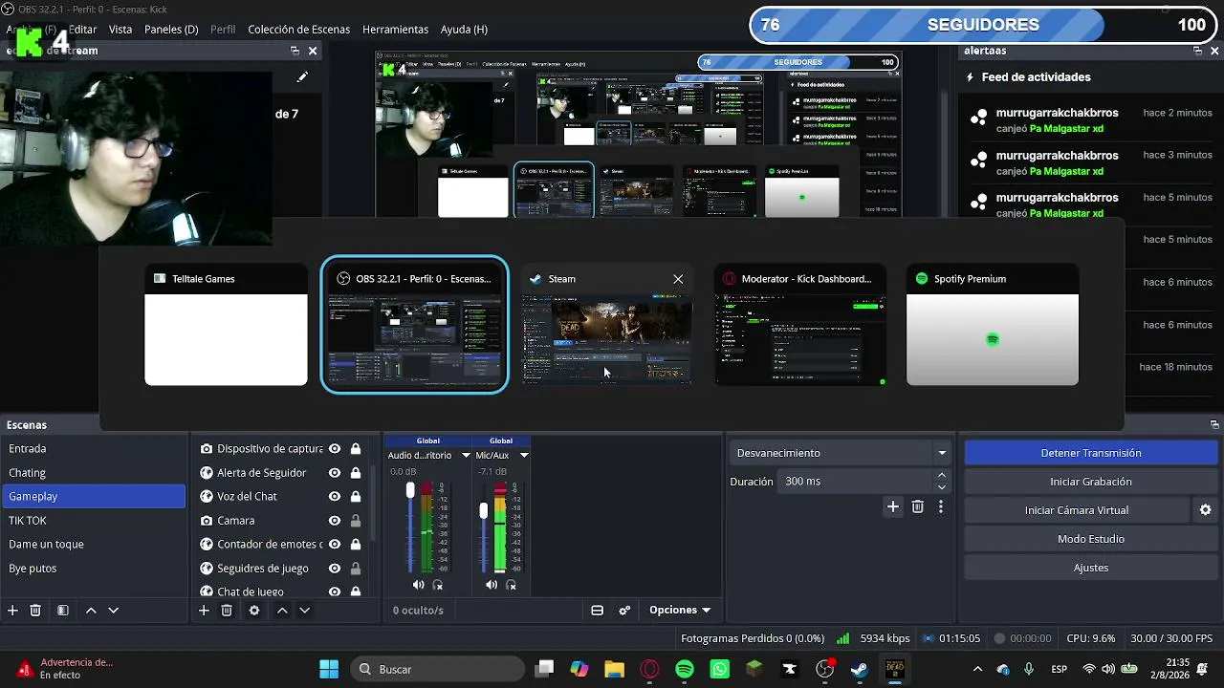Open virtual camera settings gear
The image size is (1224, 688).
tap(1206, 510)
